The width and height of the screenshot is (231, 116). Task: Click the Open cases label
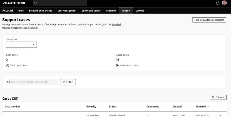(12, 55)
